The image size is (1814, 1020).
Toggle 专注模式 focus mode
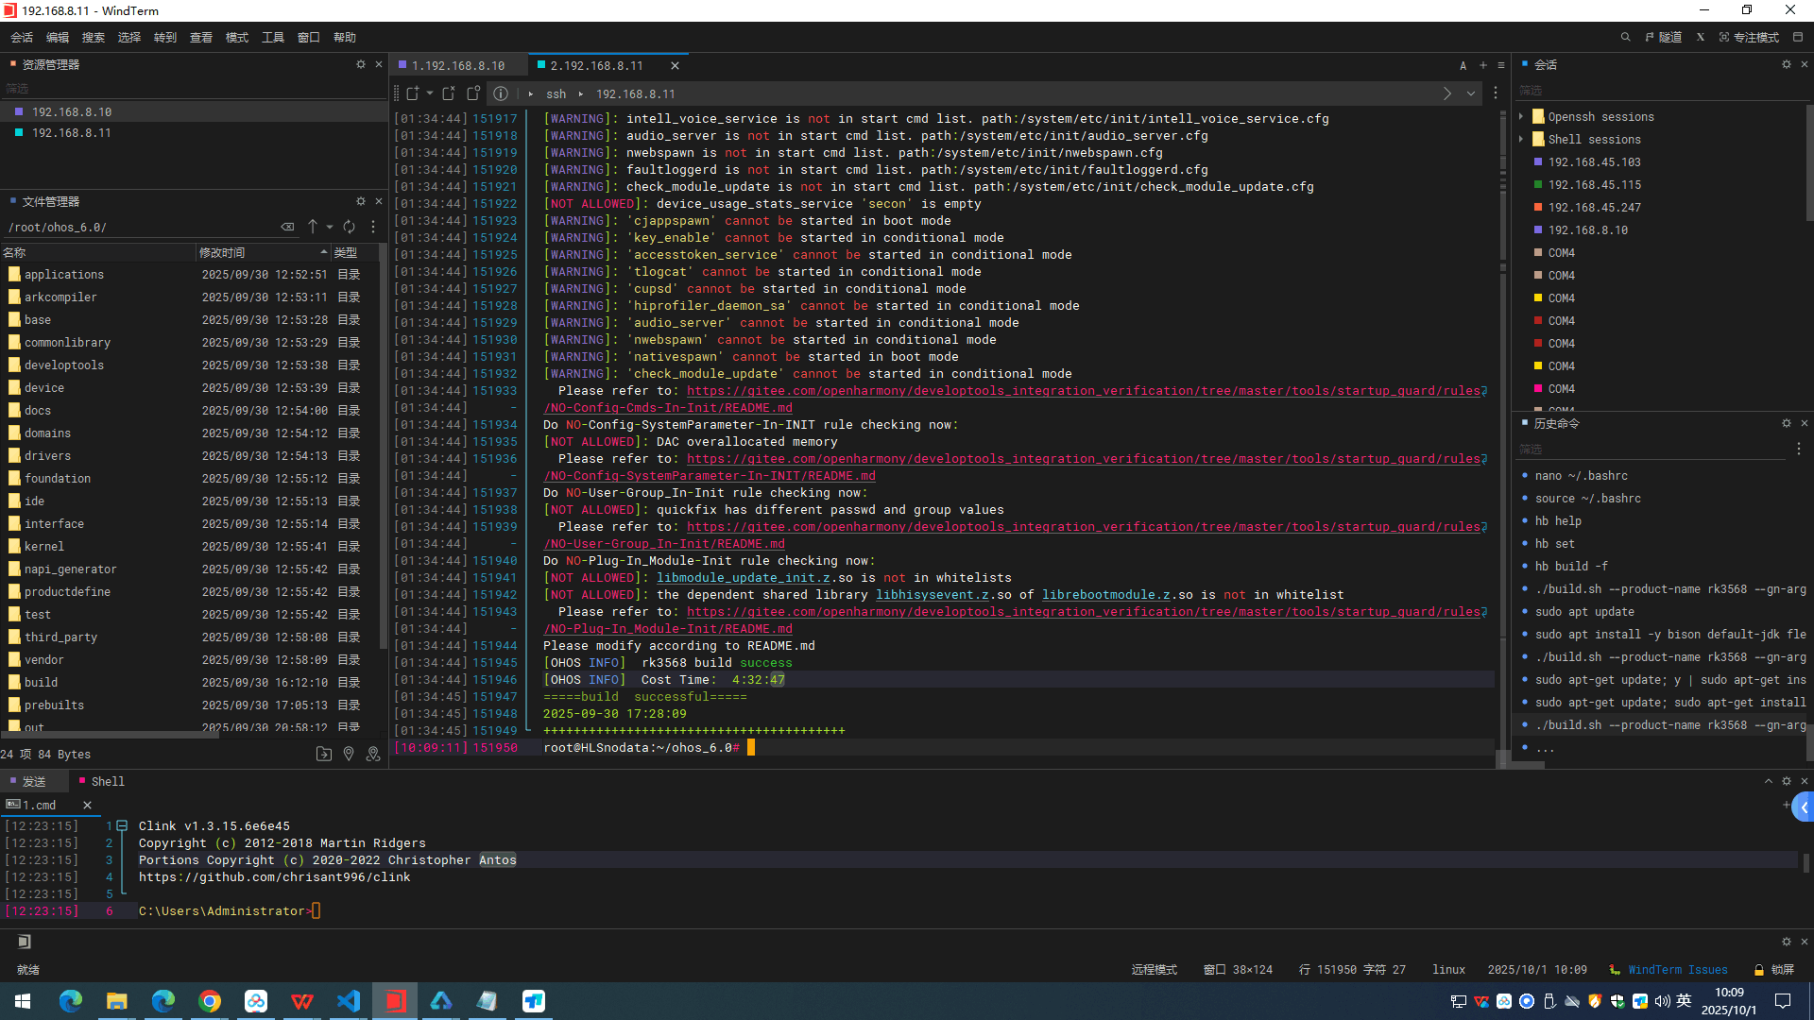tap(1749, 38)
